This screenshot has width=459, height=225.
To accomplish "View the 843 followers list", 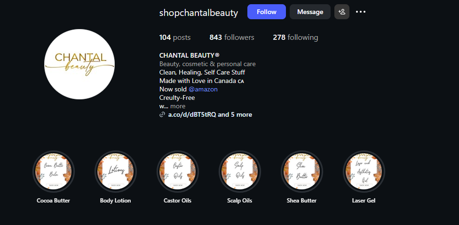I will pos(232,37).
